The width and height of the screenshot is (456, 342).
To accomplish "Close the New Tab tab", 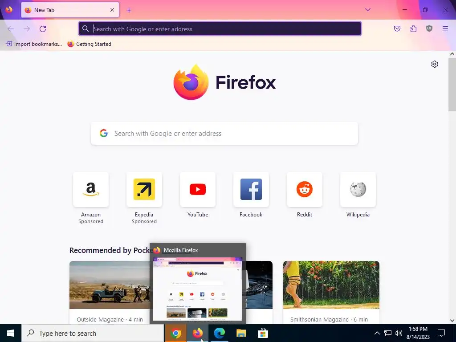I will pos(112,10).
